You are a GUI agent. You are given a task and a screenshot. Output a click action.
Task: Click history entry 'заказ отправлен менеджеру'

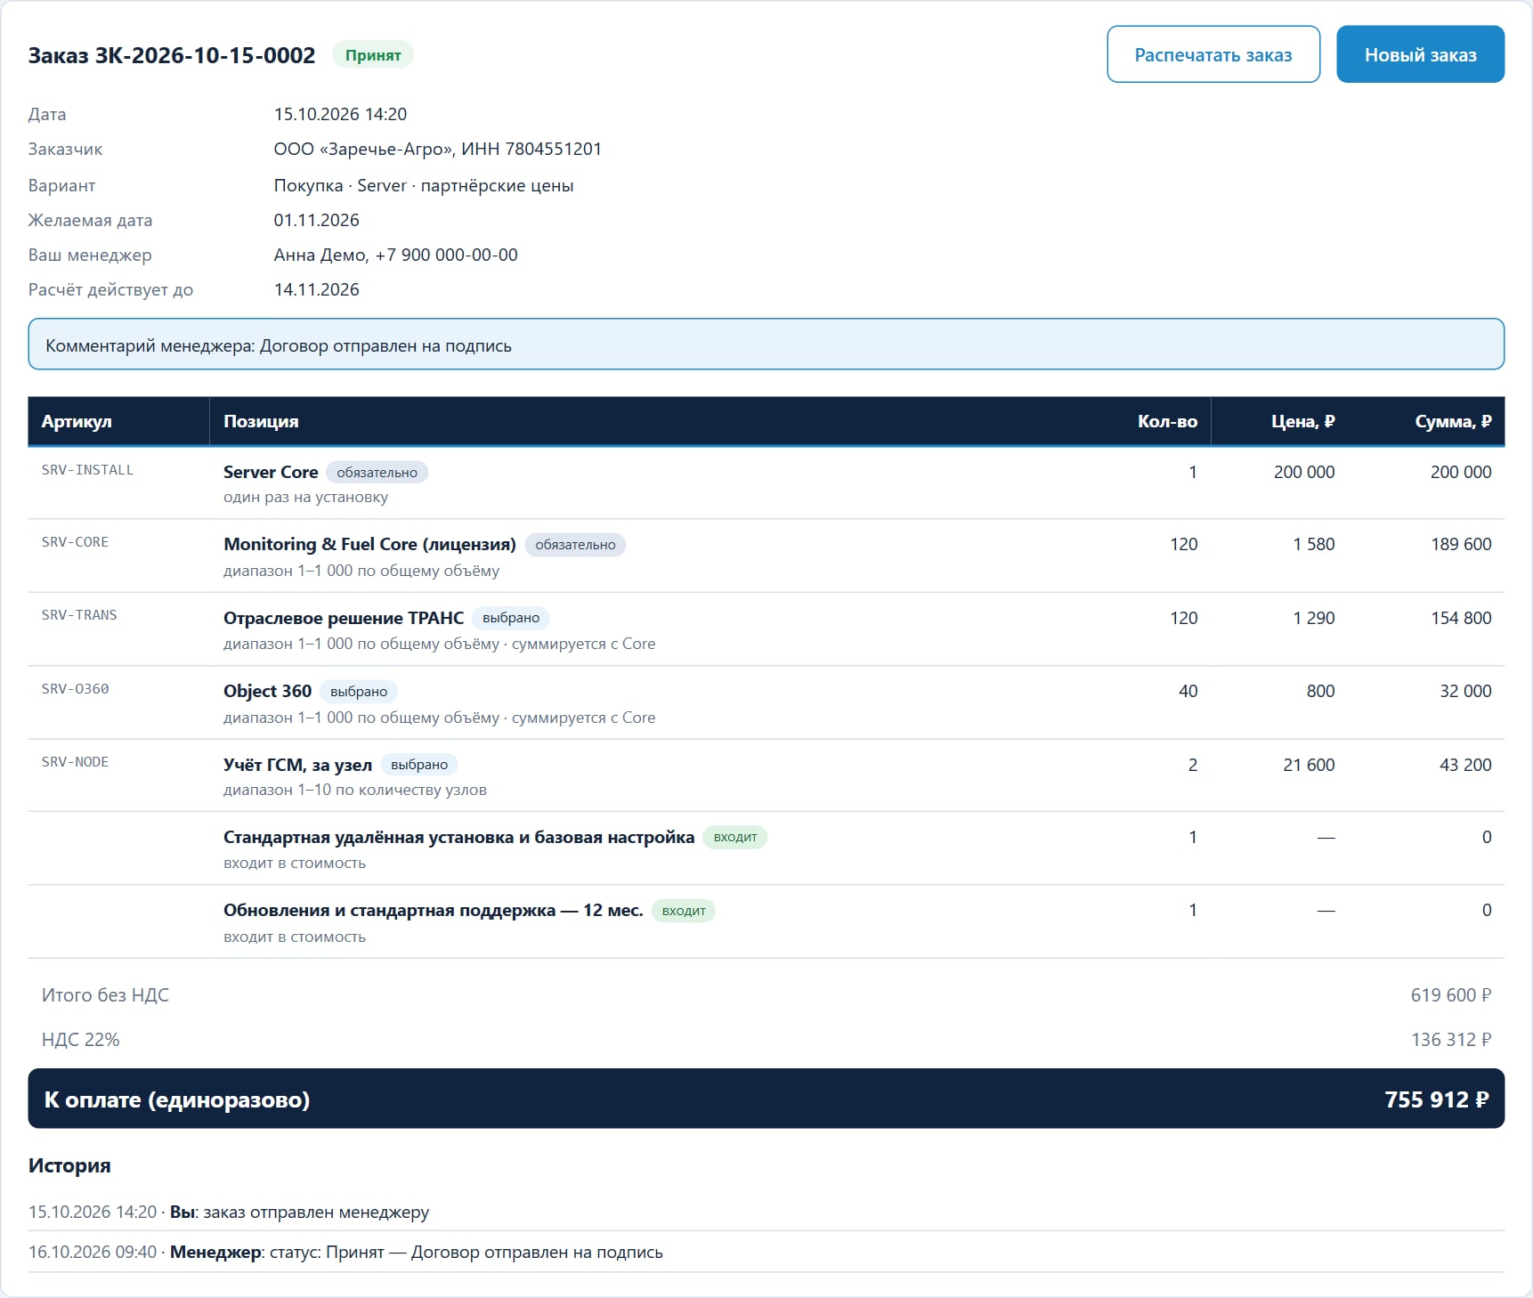coord(316,1212)
